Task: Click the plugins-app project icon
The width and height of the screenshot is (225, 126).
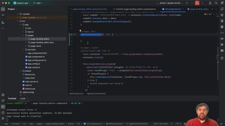Action: (15, 3)
